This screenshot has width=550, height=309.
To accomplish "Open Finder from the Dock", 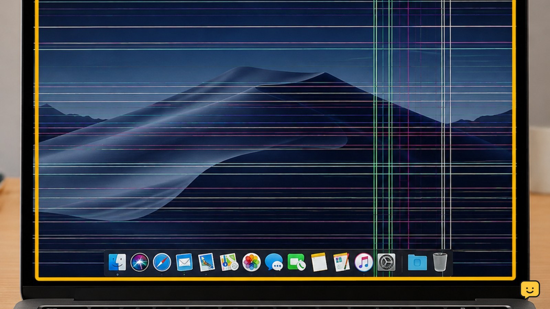I will (x=117, y=262).
